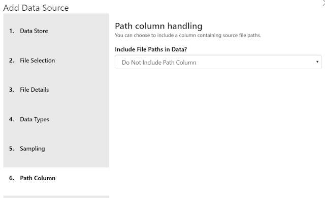This screenshot has width=325, height=198.
Task: Click the step number 3 marker
Action: pos(12,90)
